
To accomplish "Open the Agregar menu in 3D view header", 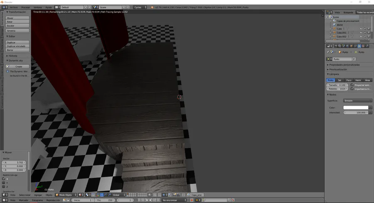I will point(38,195).
